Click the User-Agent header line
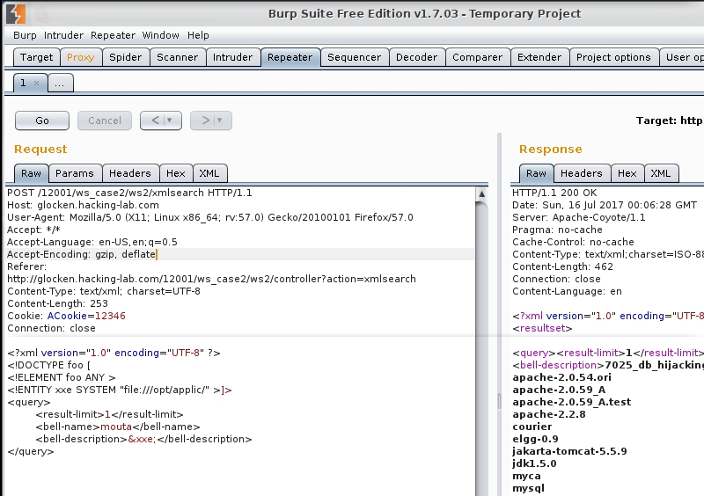Image resolution: width=704 pixels, height=496 pixels. coord(210,218)
